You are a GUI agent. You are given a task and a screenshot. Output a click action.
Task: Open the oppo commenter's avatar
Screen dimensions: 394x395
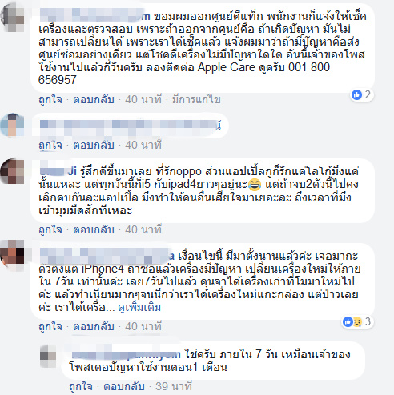click(12, 171)
